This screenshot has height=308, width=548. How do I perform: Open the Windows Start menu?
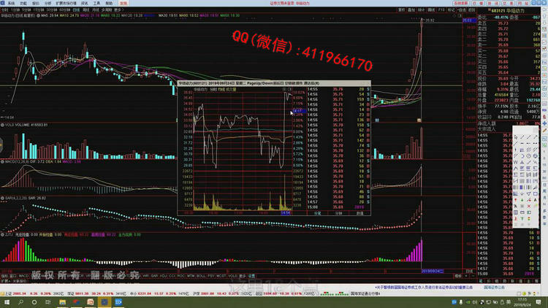pos(7,302)
